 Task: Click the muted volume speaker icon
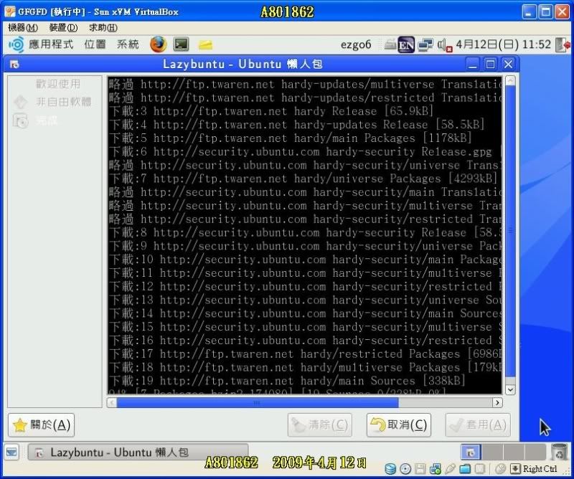pyautogui.click(x=444, y=45)
